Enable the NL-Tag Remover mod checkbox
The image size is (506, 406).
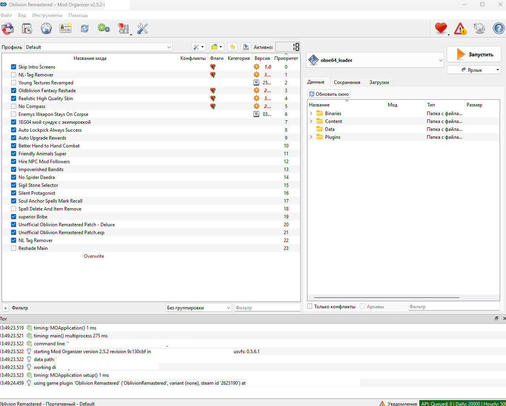(x=14, y=75)
